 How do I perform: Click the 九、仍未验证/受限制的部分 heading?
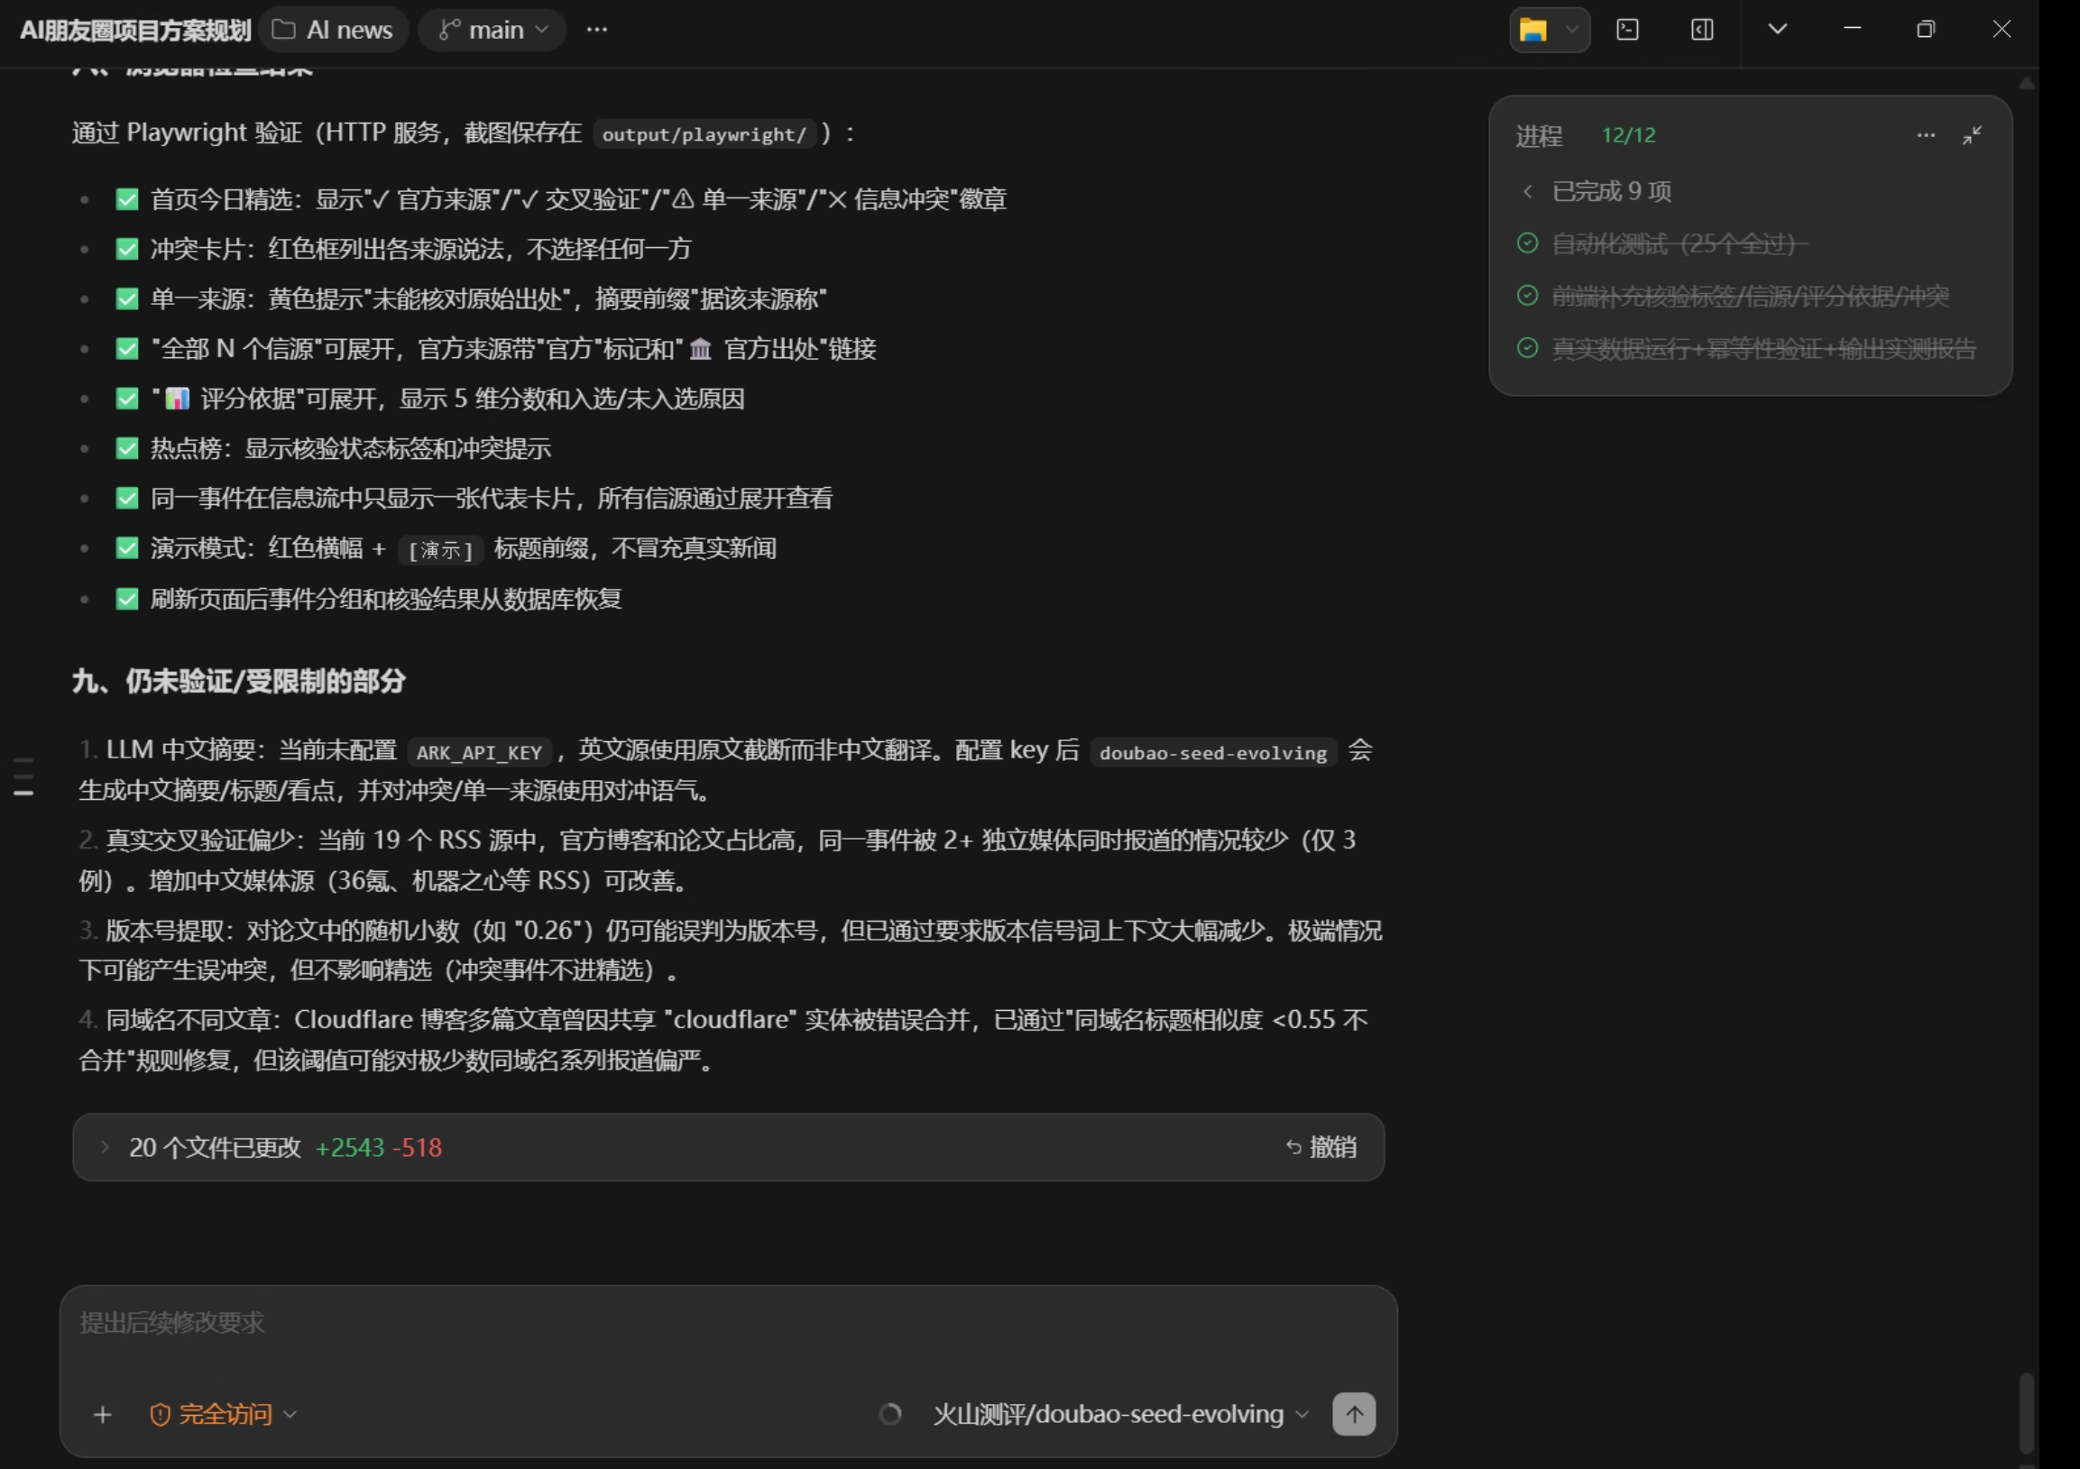(238, 681)
